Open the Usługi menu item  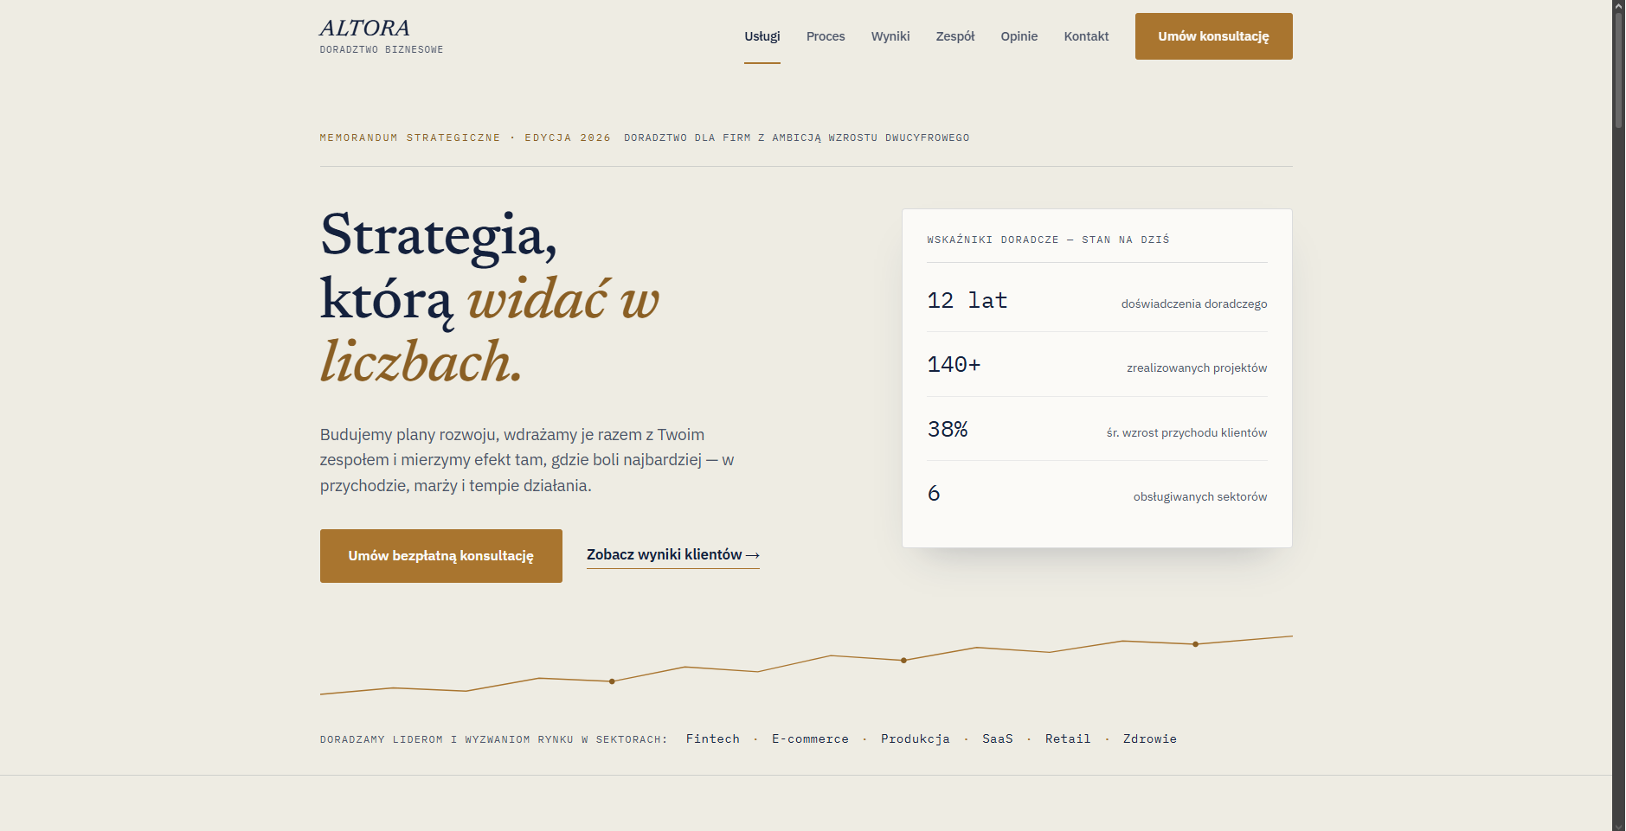762,36
